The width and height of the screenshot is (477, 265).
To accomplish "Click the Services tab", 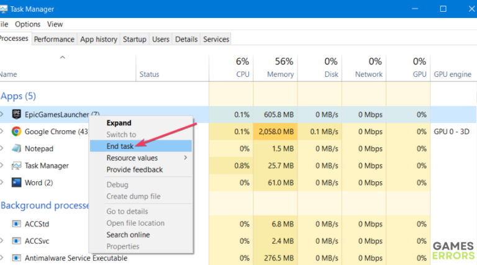I will pos(216,39).
